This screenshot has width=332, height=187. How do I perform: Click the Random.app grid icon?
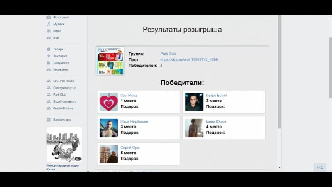pos(49,120)
